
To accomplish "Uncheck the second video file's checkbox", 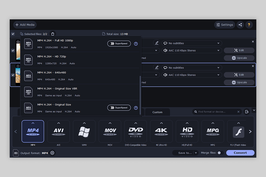I will click(x=13, y=75).
